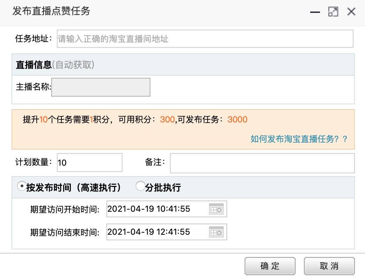This screenshot has width=365, height=279.
Task: Click the publishable tasks value 3000
Action: (237, 120)
